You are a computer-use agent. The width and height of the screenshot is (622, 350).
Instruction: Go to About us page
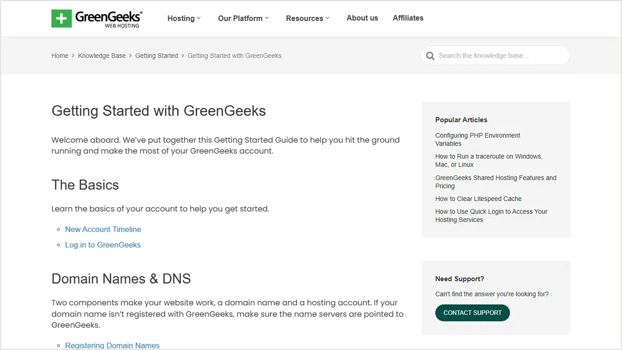(362, 18)
